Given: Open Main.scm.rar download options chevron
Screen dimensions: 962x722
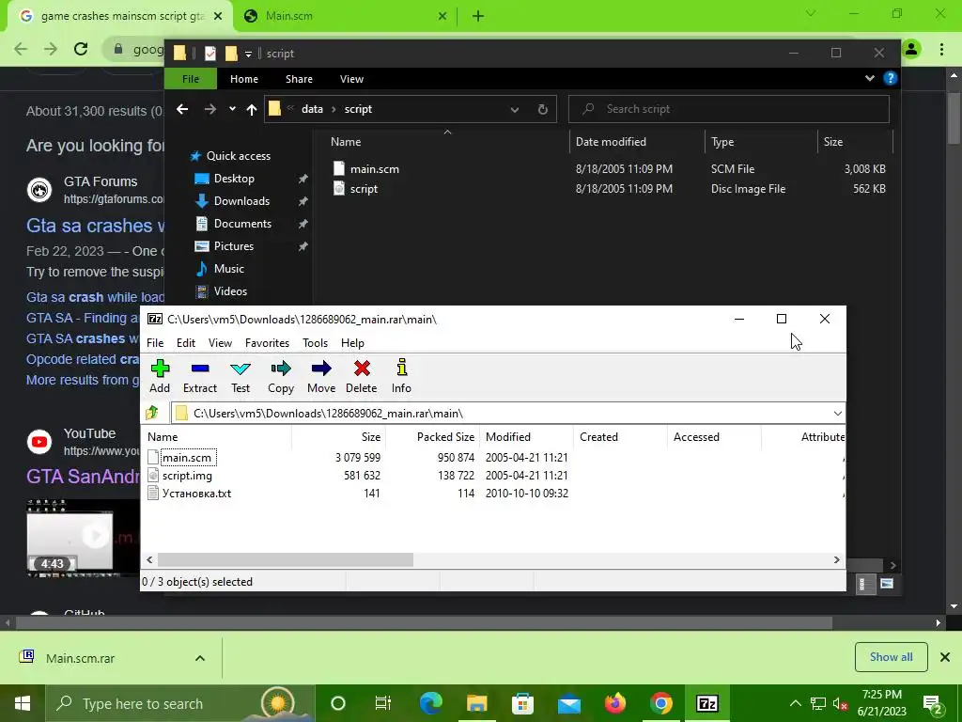Looking at the screenshot, I should point(200,658).
